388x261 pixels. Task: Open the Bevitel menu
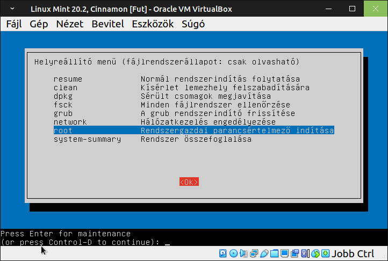(x=107, y=24)
